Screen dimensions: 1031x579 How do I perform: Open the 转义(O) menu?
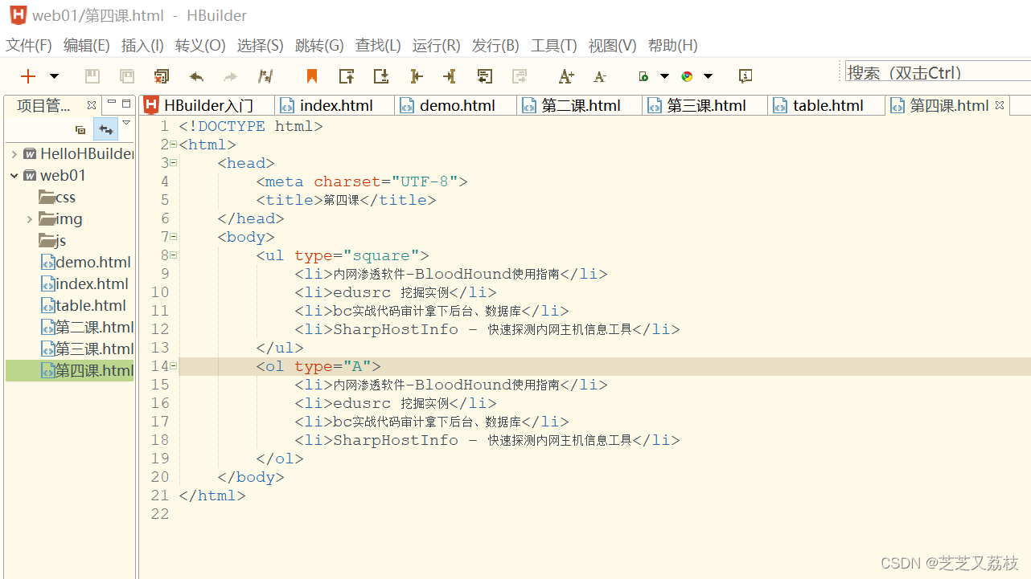pyautogui.click(x=200, y=46)
